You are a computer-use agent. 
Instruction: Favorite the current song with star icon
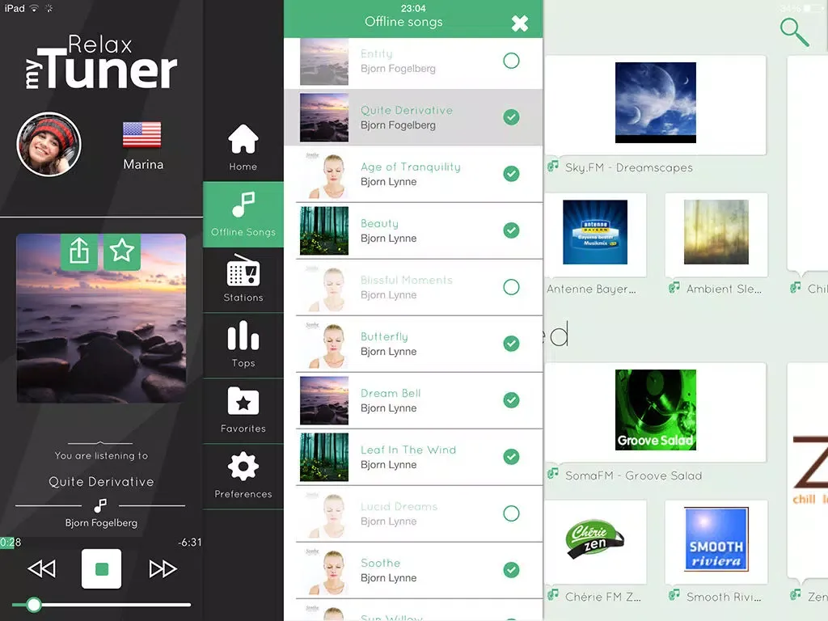122,251
